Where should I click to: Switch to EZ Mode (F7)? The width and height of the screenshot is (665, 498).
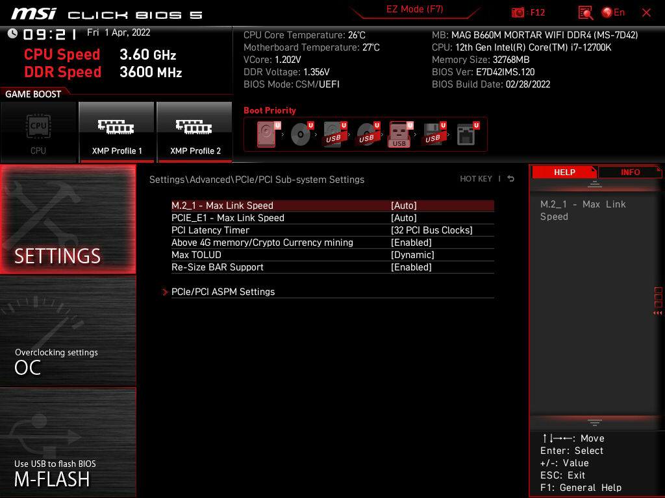tap(414, 9)
